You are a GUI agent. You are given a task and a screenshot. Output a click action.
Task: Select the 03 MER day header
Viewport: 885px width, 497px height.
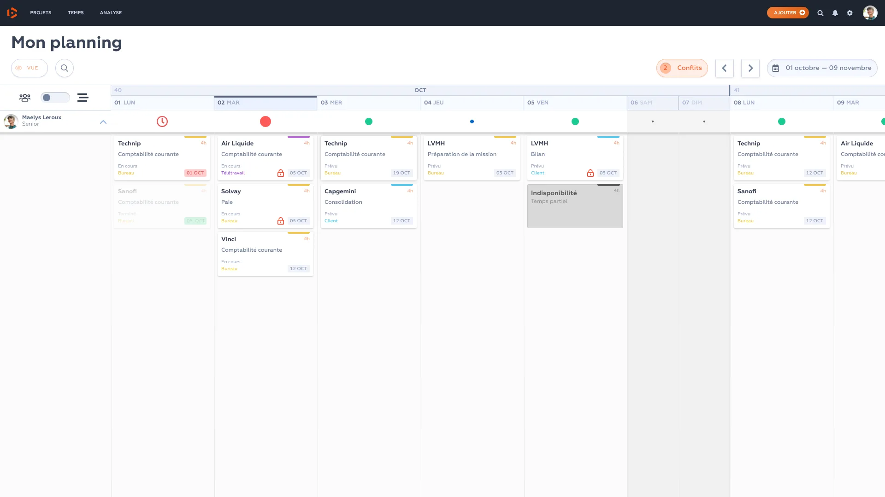[x=369, y=103]
